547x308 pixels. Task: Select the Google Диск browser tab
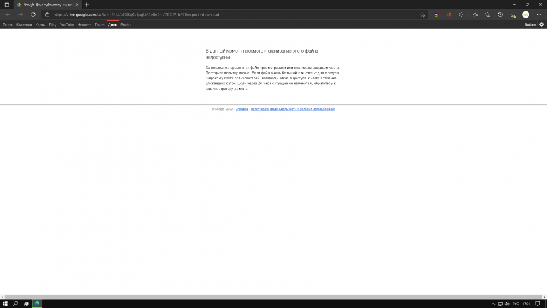(46, 4)
